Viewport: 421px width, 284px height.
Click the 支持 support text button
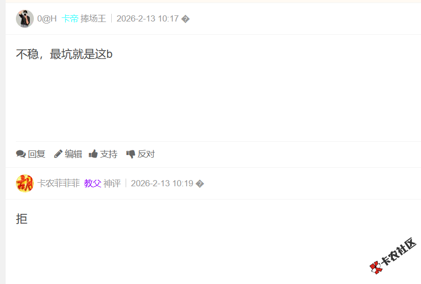pos(109,154)
